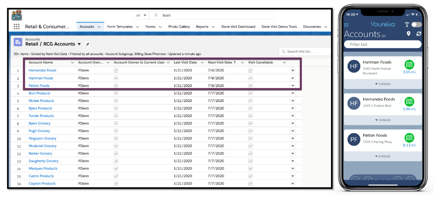Viewport: 434px width, 198px height.
Task: Open map for Hernandez Foods card
Action: tap(409, 102)
